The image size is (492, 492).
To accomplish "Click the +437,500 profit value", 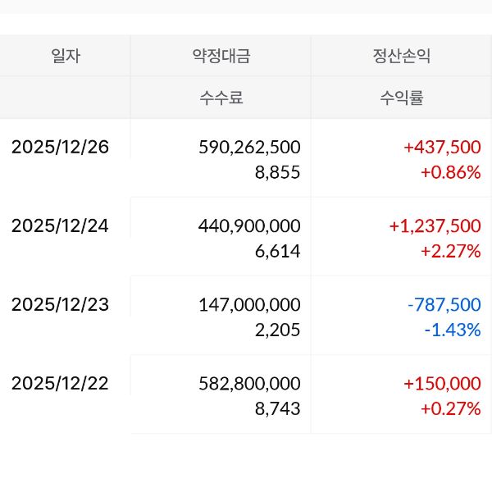I will pos(442,148).
